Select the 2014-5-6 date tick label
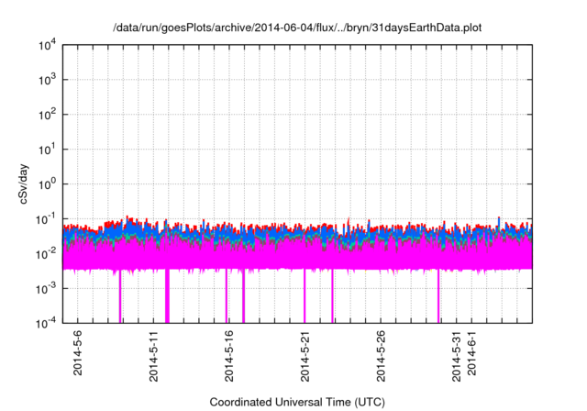The image size is (587, 411). [77, 350]
